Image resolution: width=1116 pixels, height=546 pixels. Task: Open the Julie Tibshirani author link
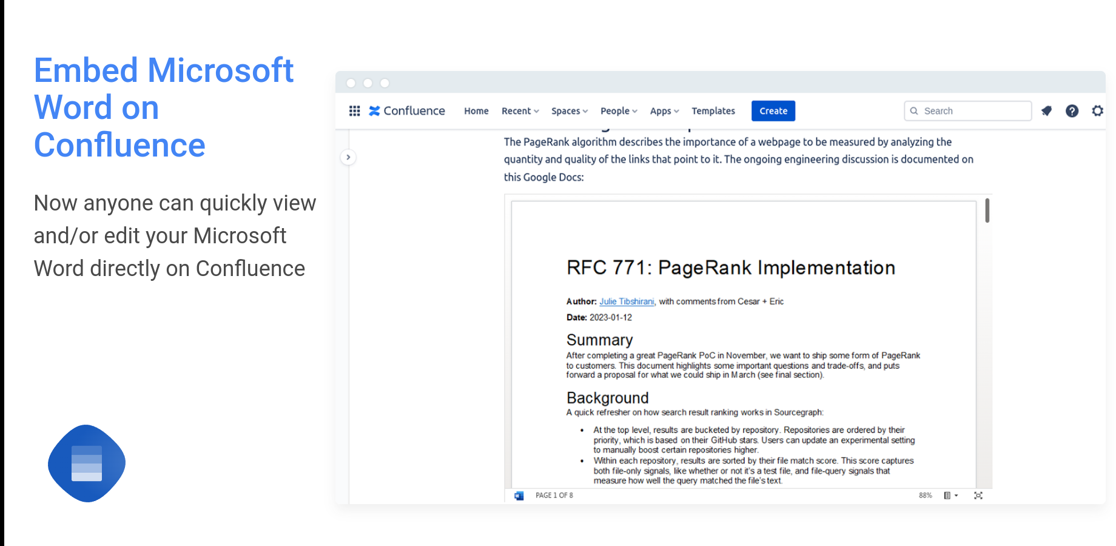click(627, 302)
